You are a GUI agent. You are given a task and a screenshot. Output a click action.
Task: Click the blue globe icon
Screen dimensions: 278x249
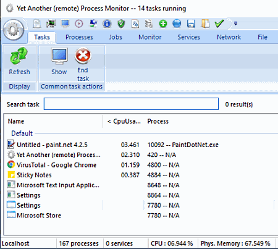click(177, 23)
